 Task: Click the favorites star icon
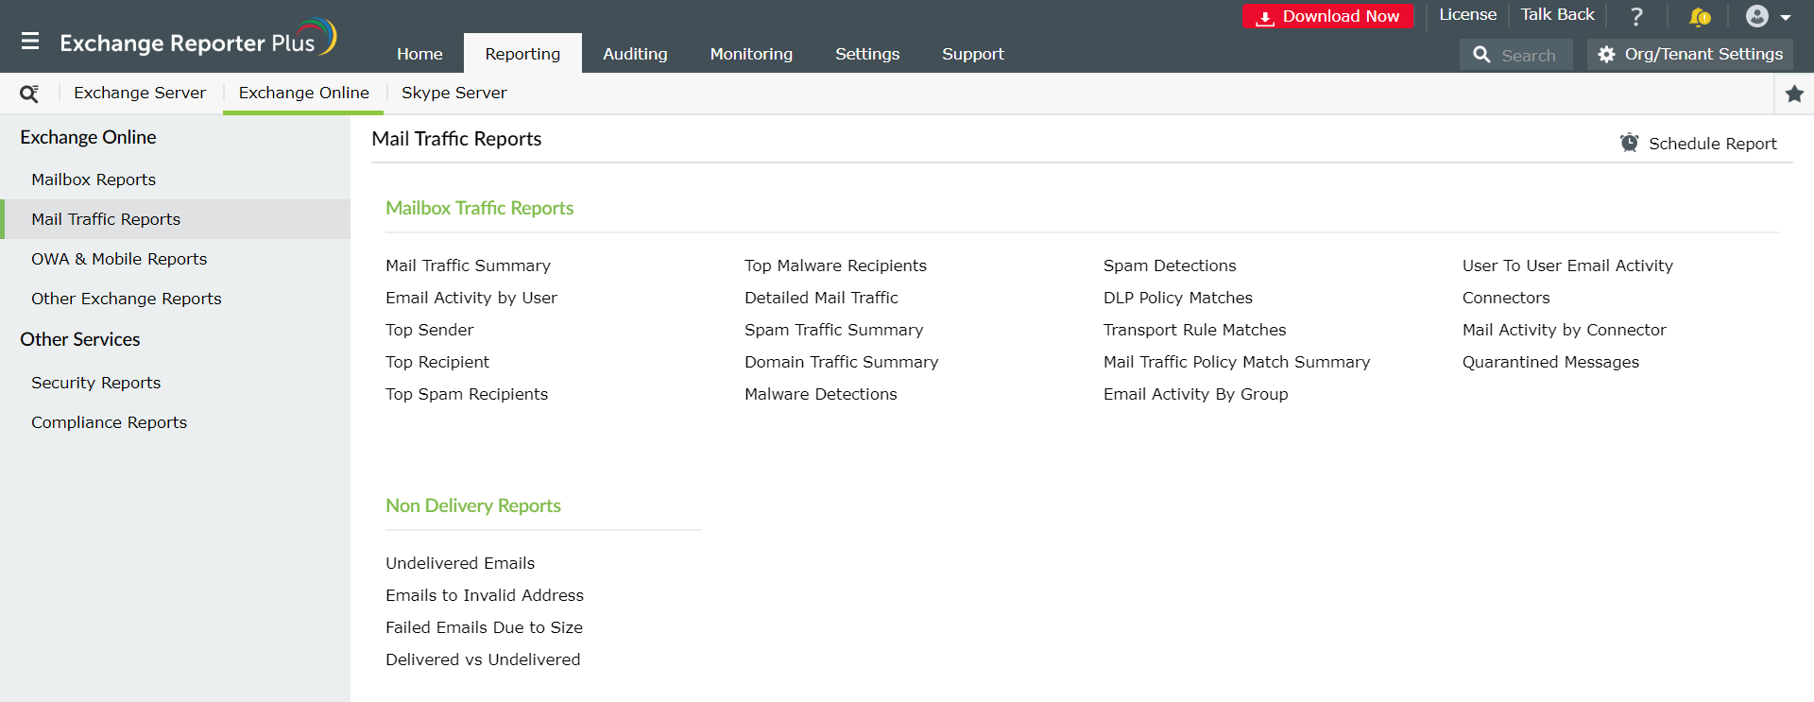1794,94
